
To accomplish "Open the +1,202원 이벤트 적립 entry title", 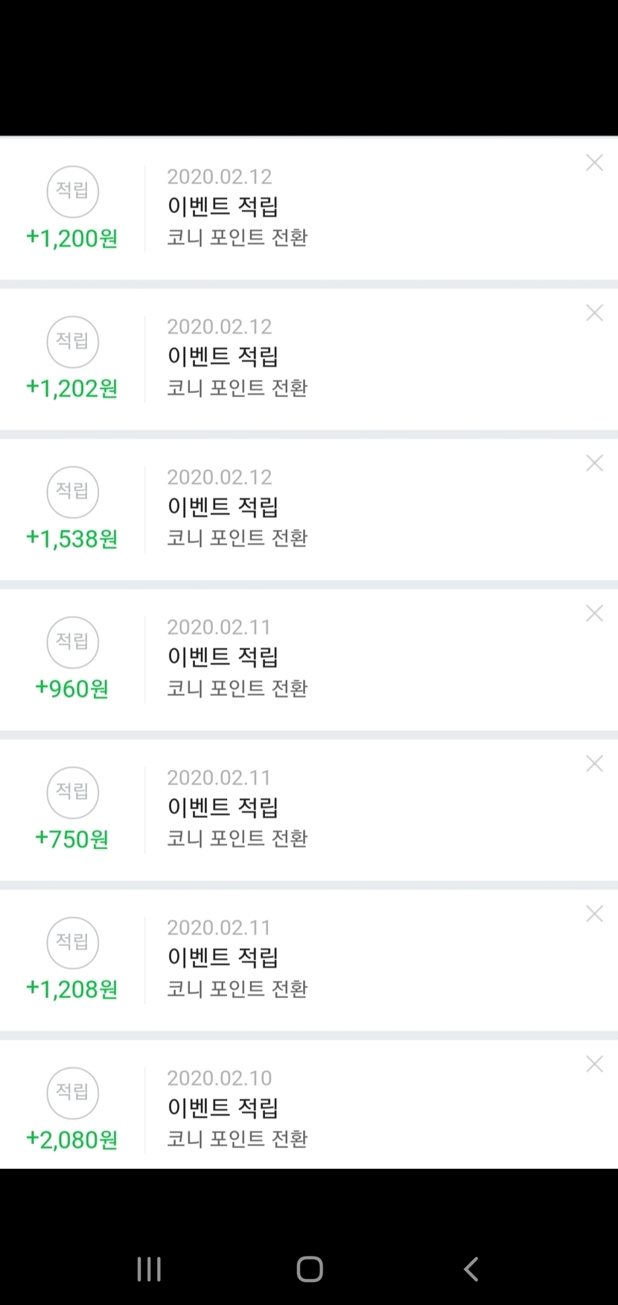I will click(223, 356).
